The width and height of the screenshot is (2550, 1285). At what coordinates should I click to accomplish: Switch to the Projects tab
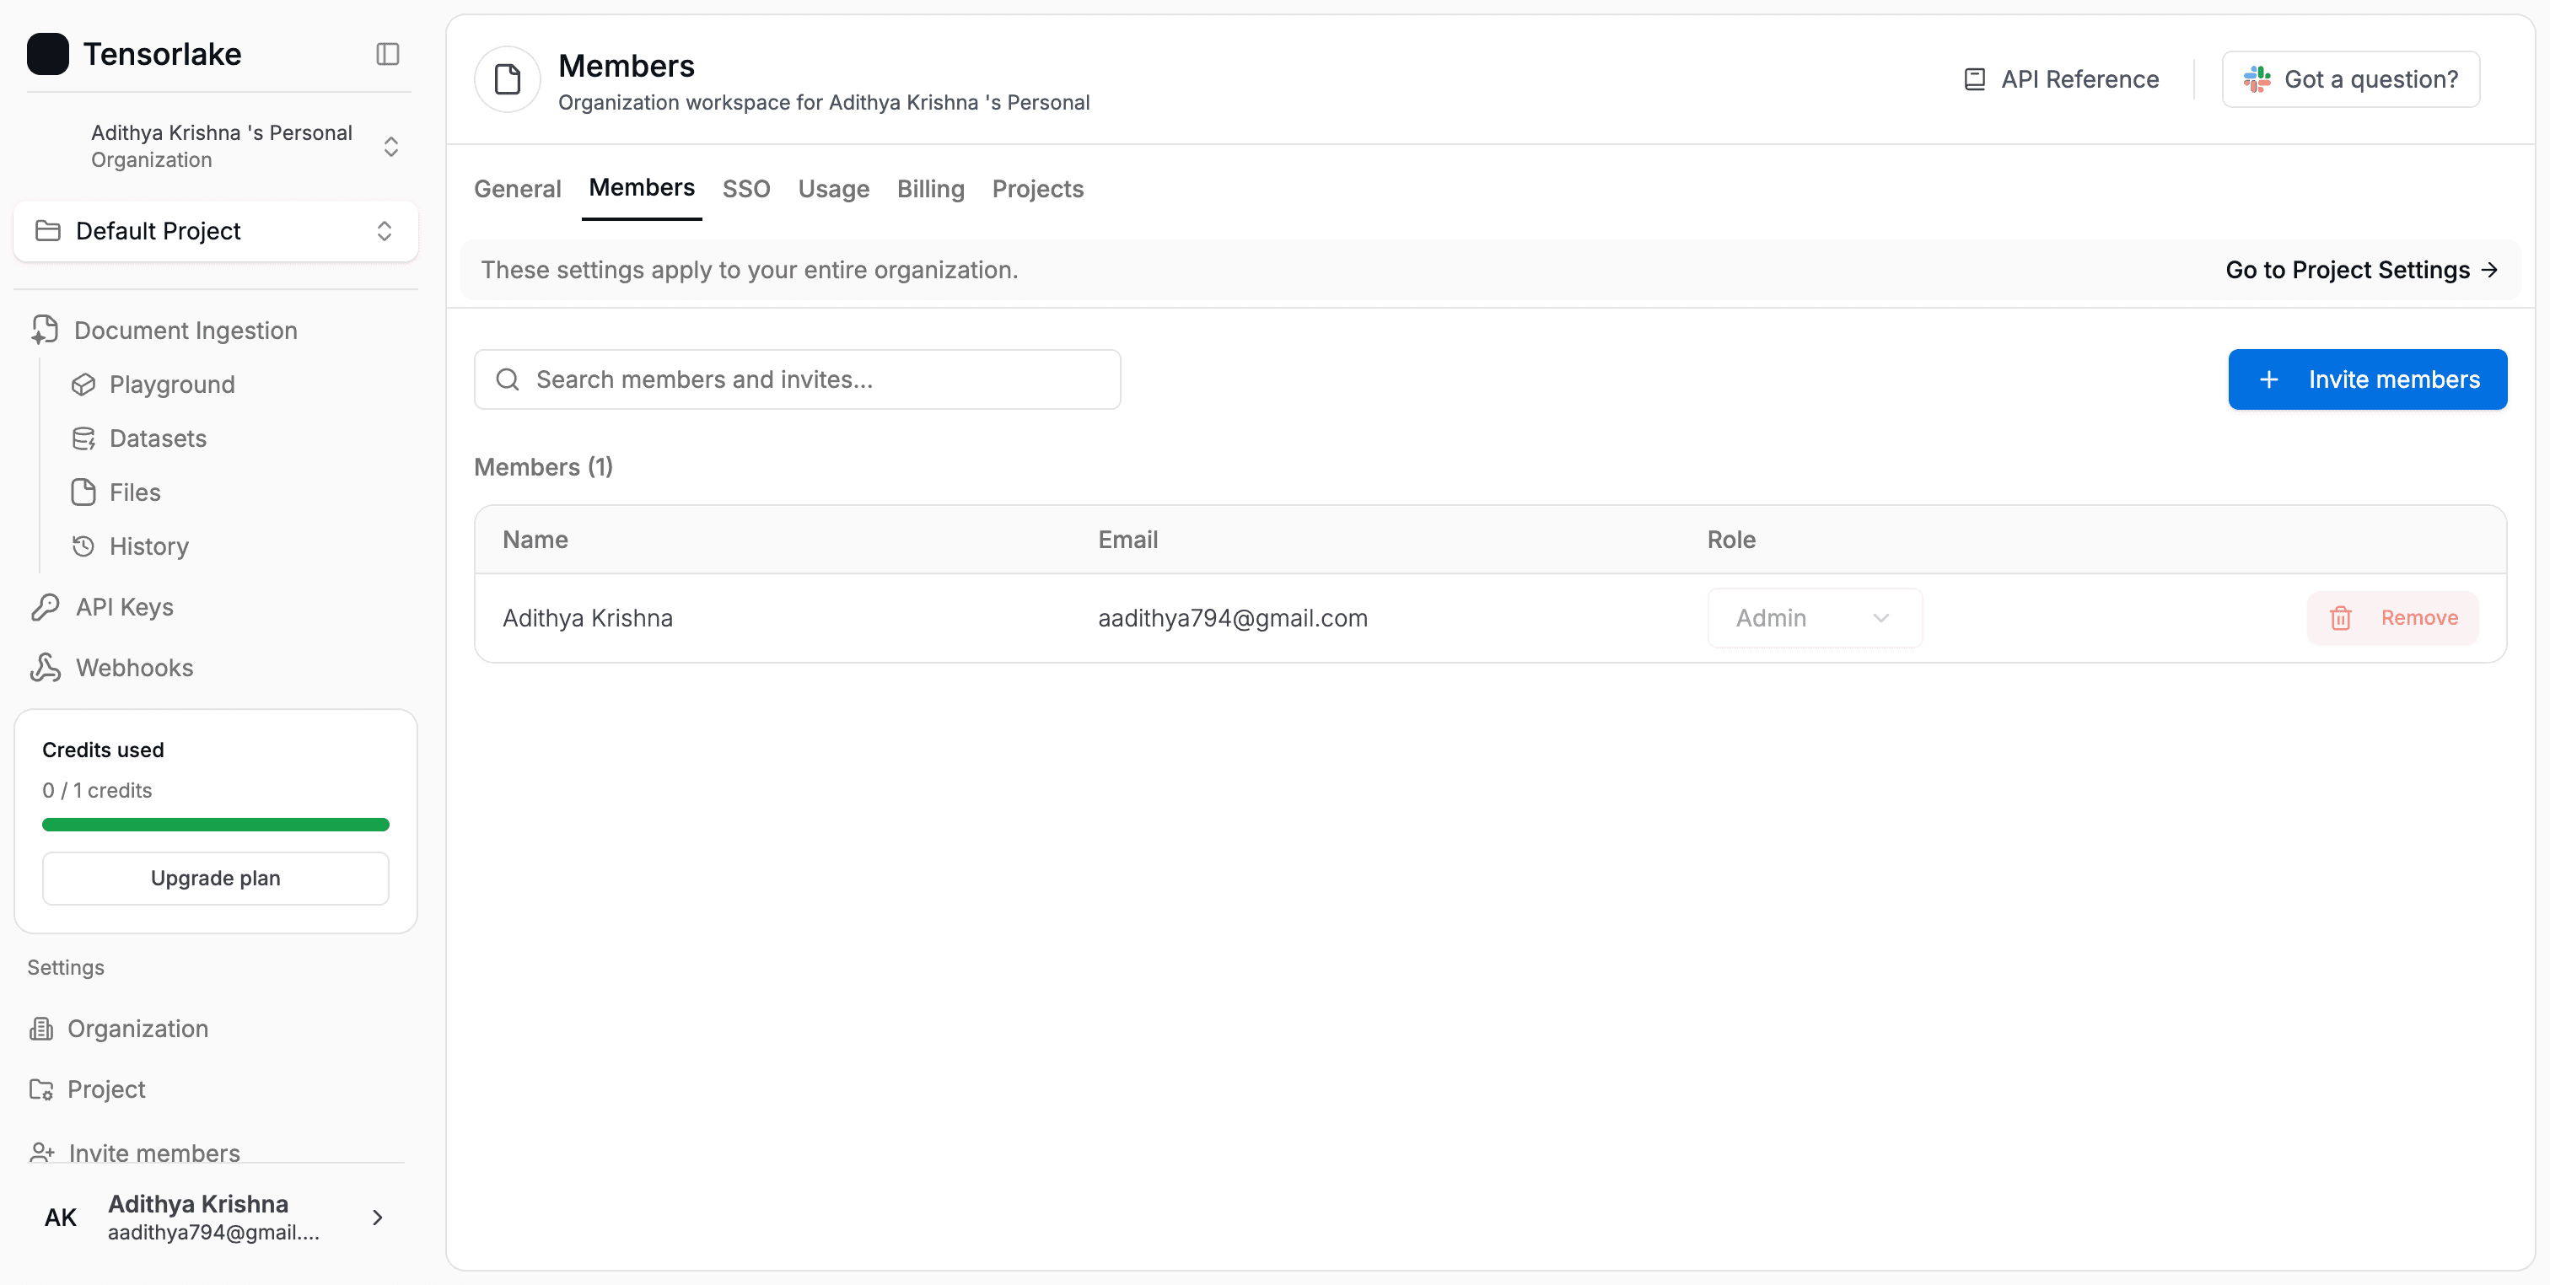click(1037, 188)
